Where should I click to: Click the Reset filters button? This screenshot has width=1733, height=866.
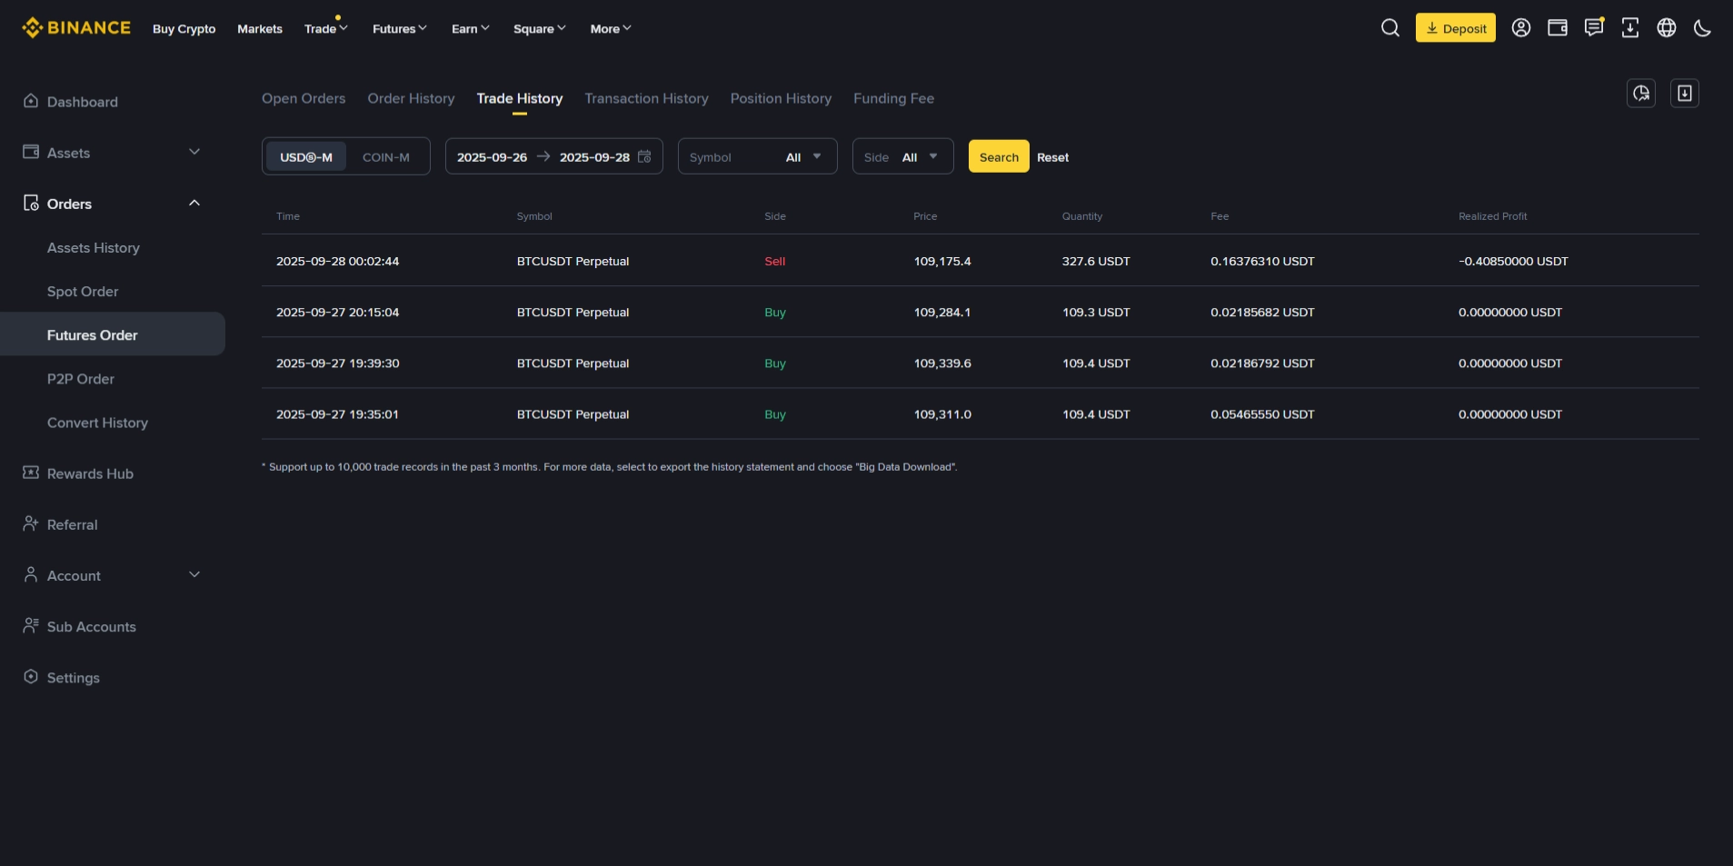pos(1052,157)
